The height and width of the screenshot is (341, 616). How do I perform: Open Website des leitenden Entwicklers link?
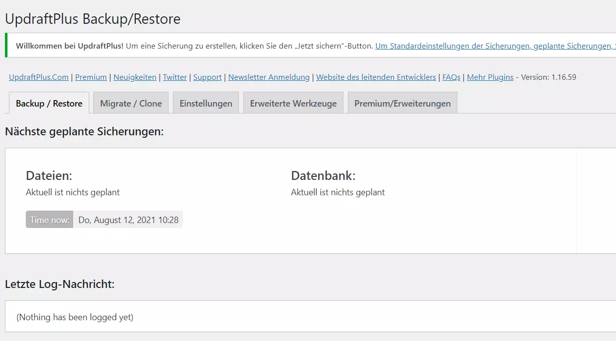click(376, 77)
